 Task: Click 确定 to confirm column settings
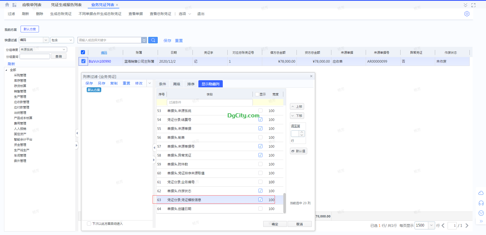[275, 224]
